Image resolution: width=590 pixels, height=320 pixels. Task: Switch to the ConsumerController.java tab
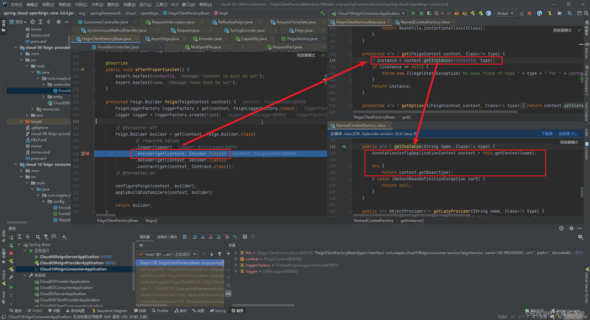tap(105, 22)
